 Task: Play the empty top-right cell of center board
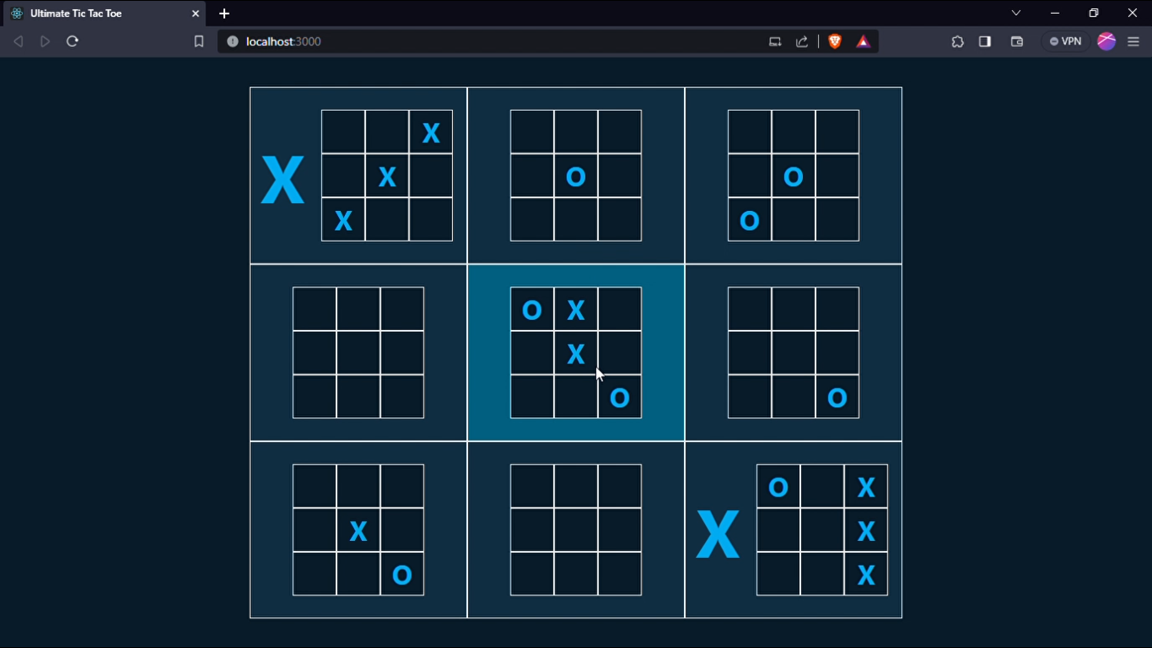tap(620, 310)
